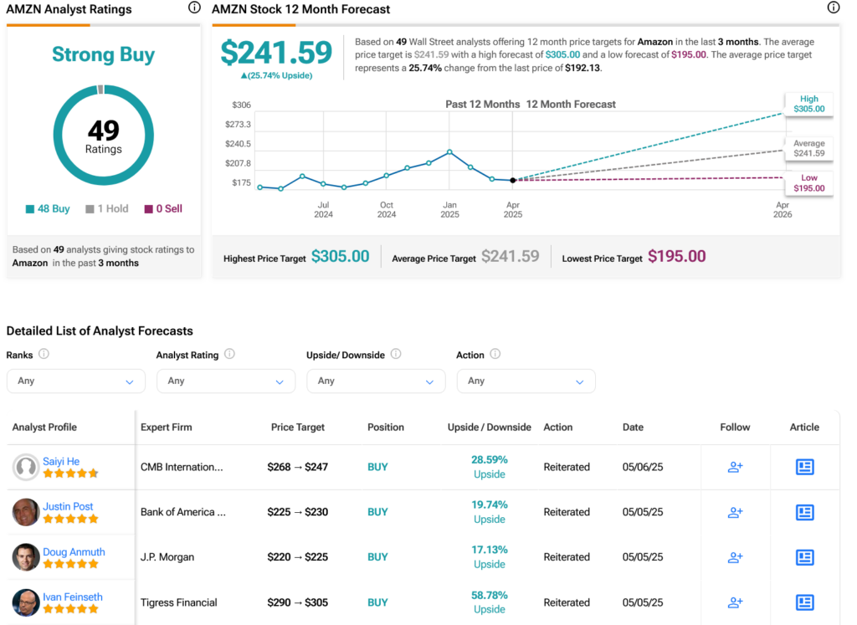The width and height of the screenshot is (857, 625).
Task: Click CMB International firm name
Action: click(182, 467)
